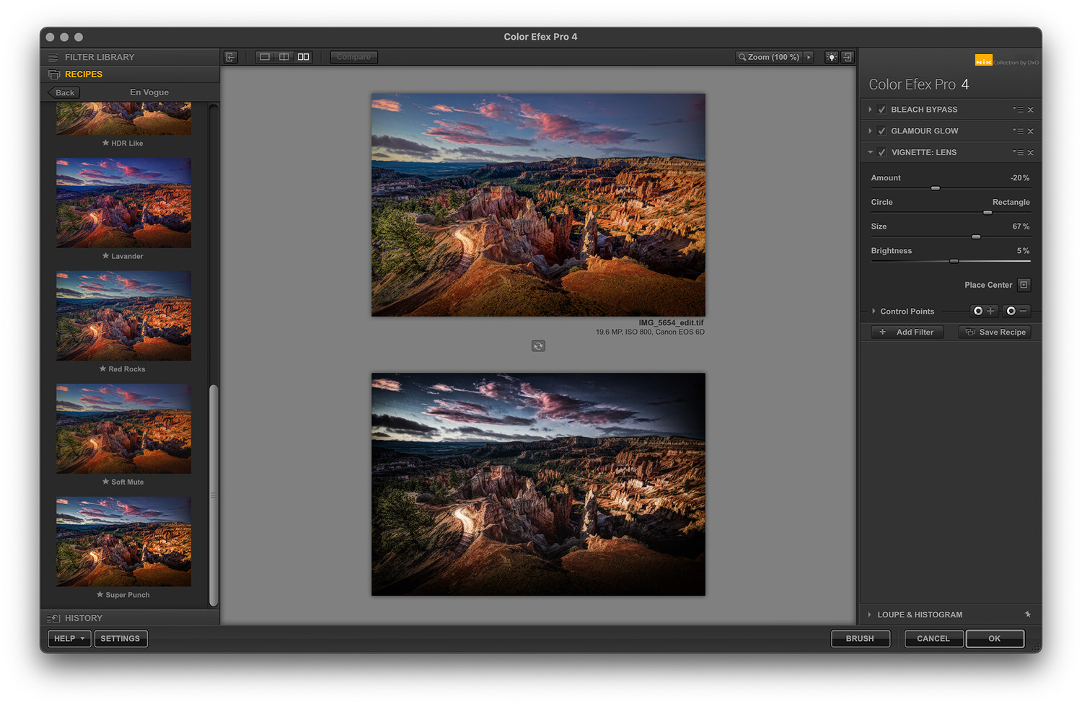Add a negative control point
Image resolution: width=1082 pixels, height=706 pixels.
(1017, 311)
